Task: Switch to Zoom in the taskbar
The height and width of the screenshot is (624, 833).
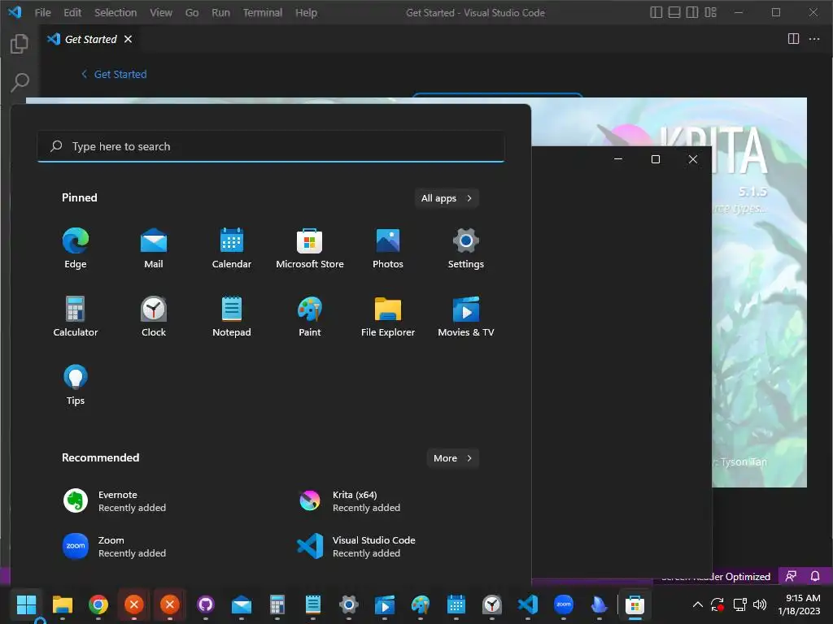Action: 564,604
